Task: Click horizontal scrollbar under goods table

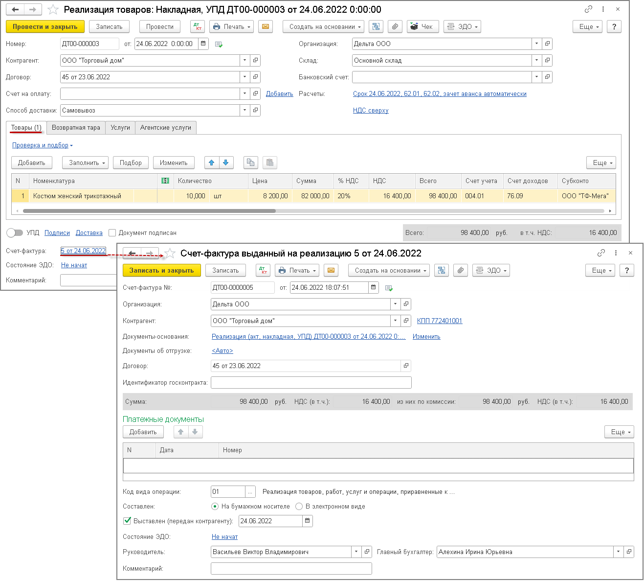Action: (x=149, y=211)
